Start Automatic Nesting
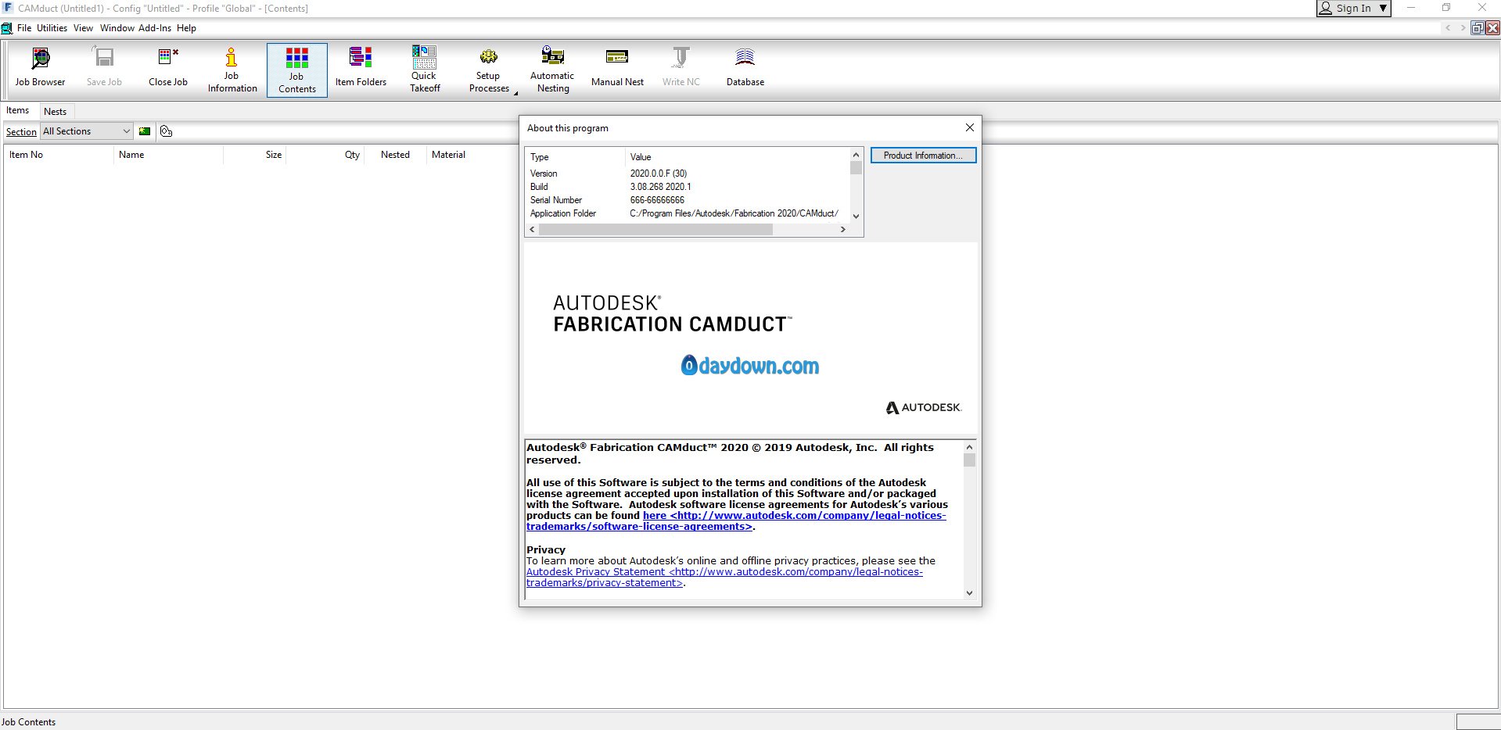1501x730 pixels. [552, 70]
